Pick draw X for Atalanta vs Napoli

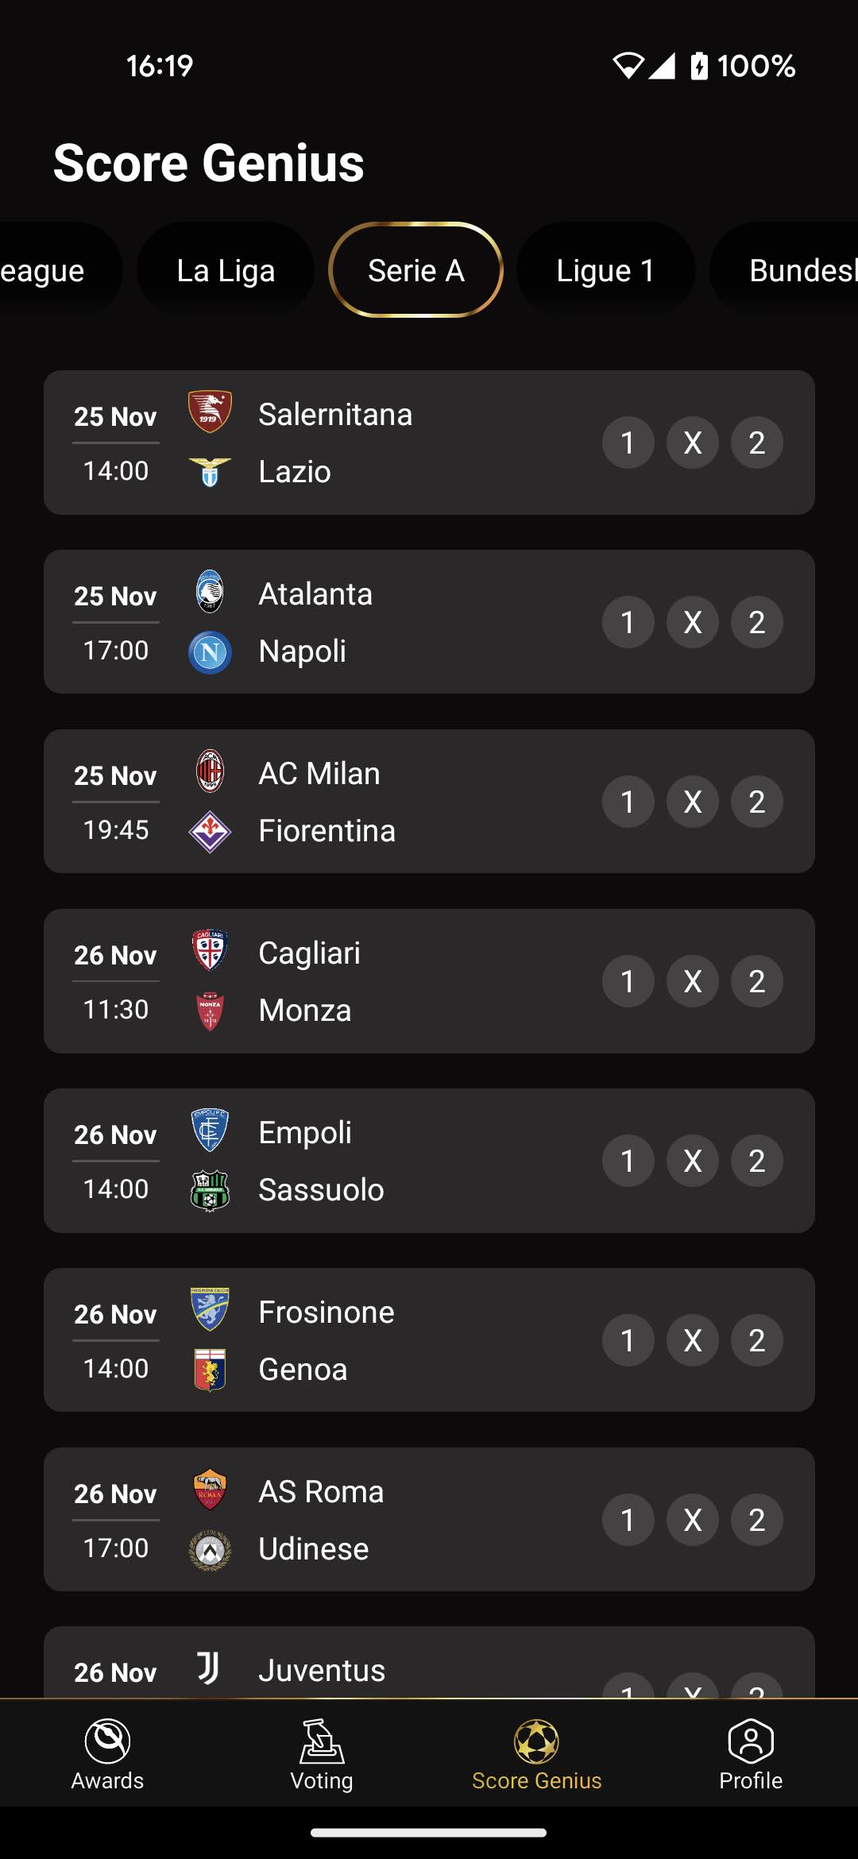693,622
